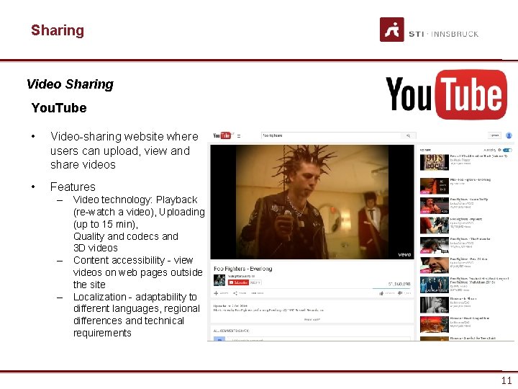518x389 pixels.
Task: Open the 'Foo Fighters - Learn To Fly' thumbnail
Action: pyautogui.click(x=434, y=205)
